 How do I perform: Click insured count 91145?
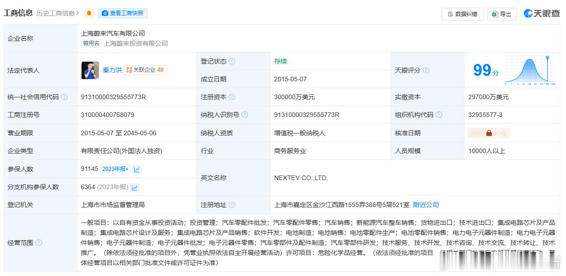[89, 169]
